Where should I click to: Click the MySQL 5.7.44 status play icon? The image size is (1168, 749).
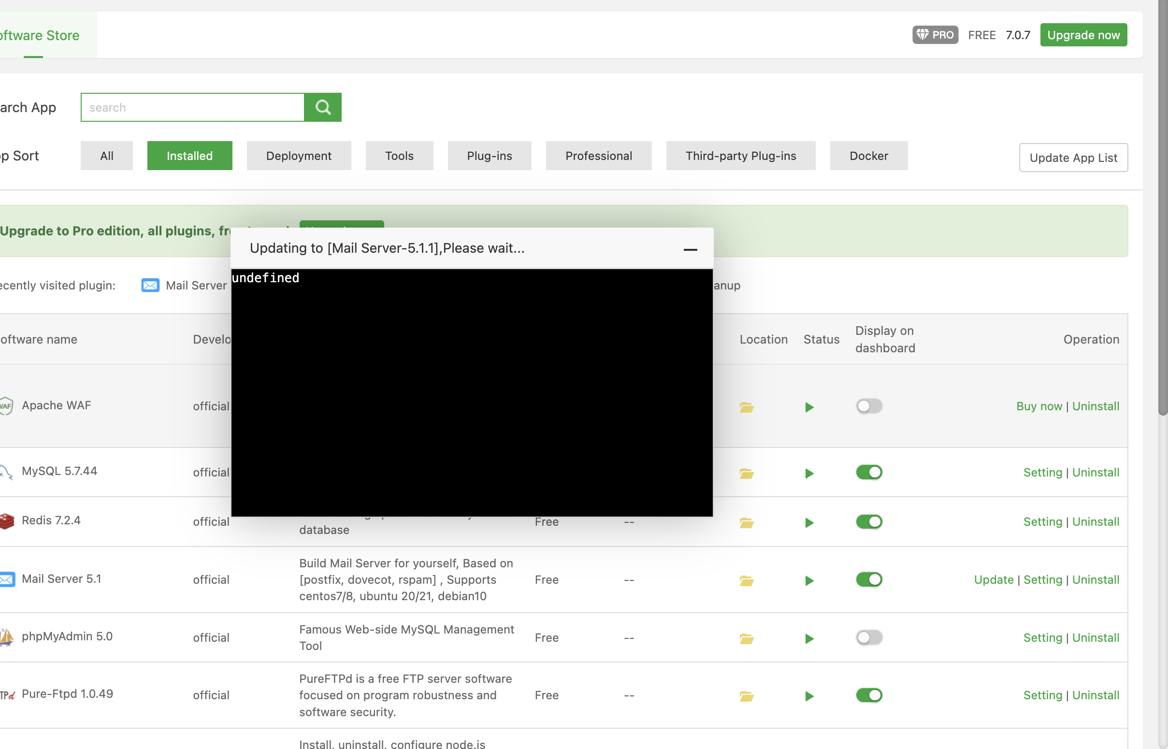tap(809, 473)
